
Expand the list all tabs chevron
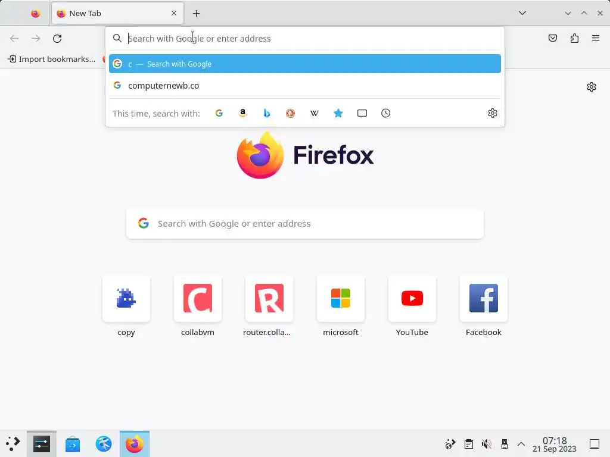click(522, 13)
